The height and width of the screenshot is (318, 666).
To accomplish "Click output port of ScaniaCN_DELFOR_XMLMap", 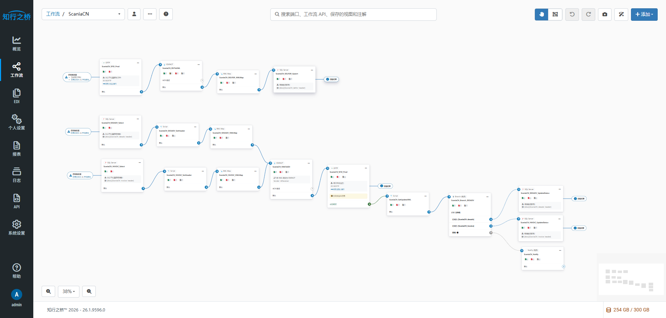I will (259, 90).
